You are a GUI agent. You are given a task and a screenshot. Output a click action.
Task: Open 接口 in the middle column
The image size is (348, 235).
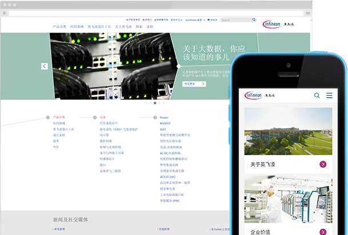pos(103,165)
